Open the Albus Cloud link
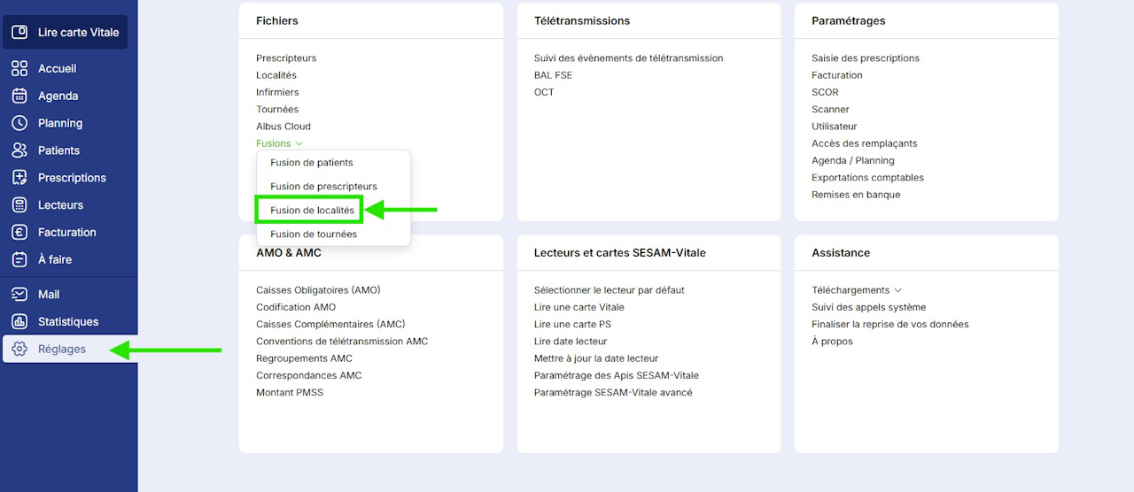 point(283,127)
